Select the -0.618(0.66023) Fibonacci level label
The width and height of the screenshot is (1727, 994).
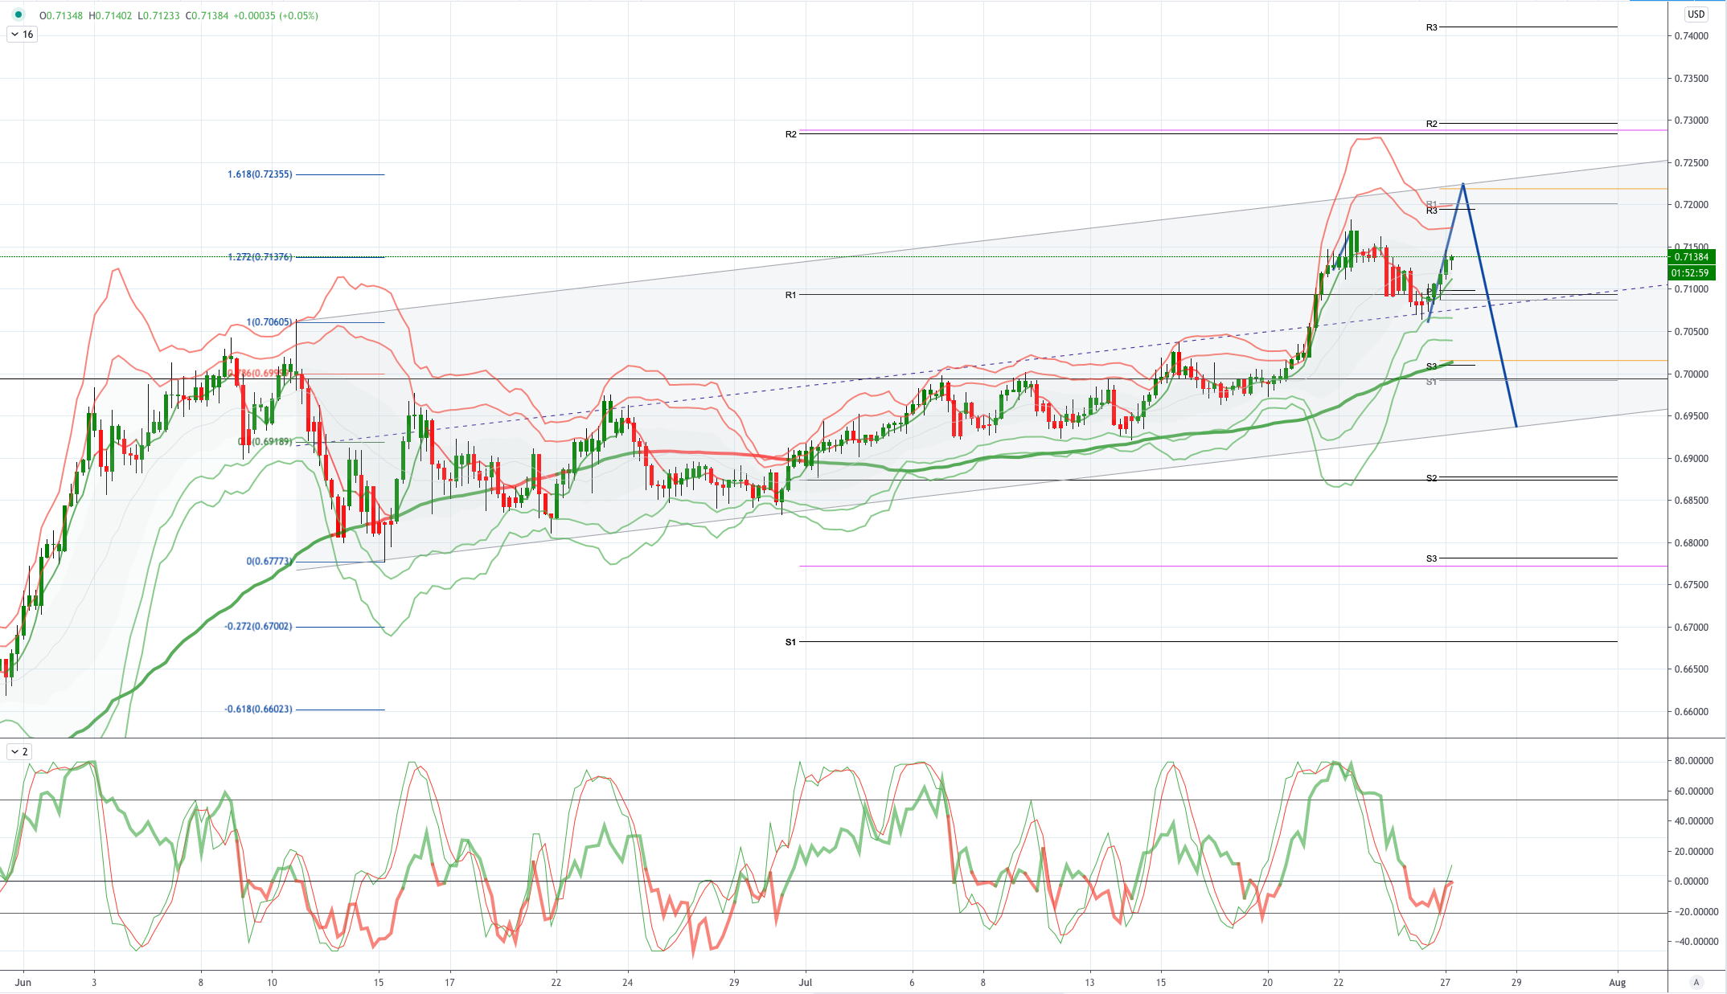coord(258,710)
